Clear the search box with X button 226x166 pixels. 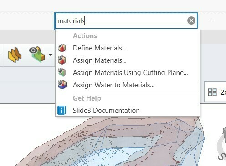click(191, 20)
